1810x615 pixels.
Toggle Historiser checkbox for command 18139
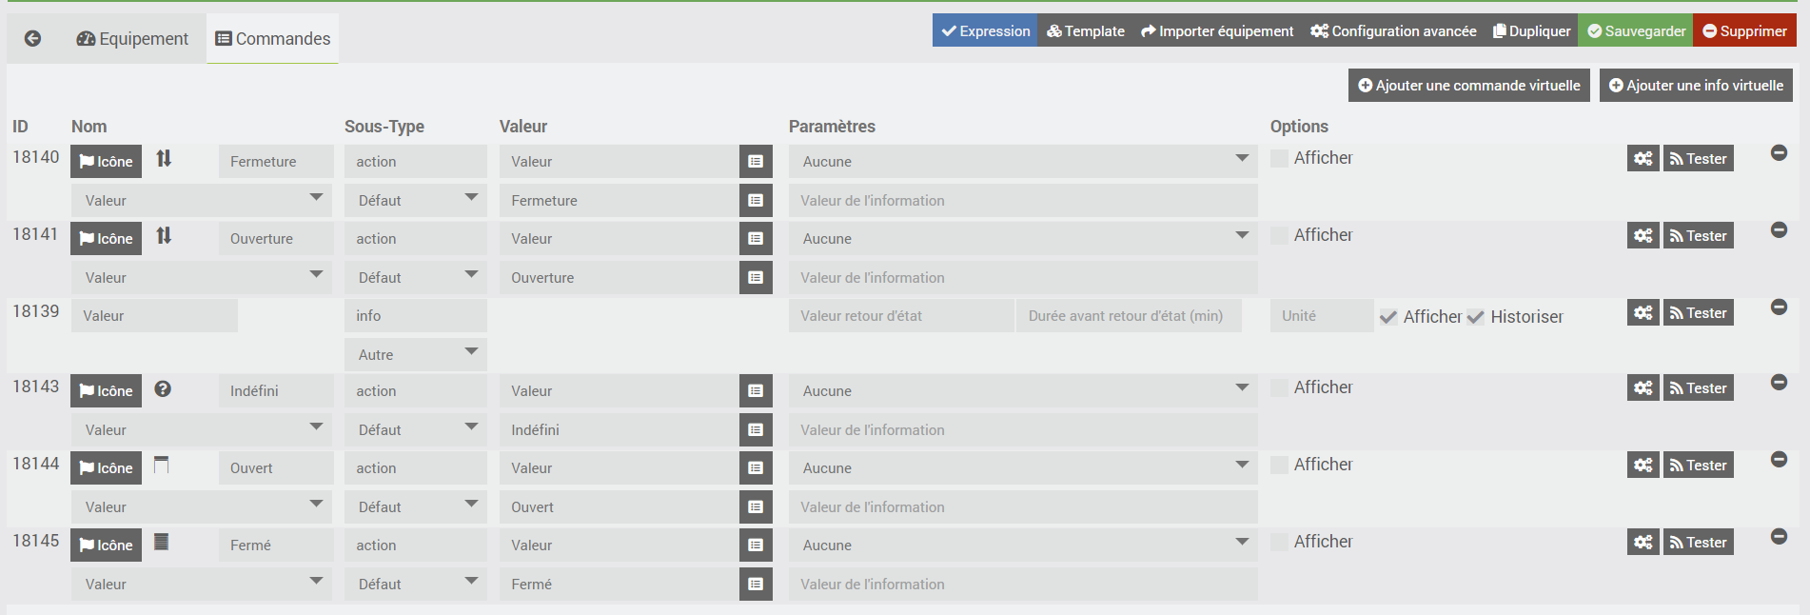[x=1475, y=317]
